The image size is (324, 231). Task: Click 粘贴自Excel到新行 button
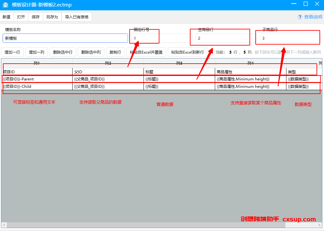coord(187,52)
